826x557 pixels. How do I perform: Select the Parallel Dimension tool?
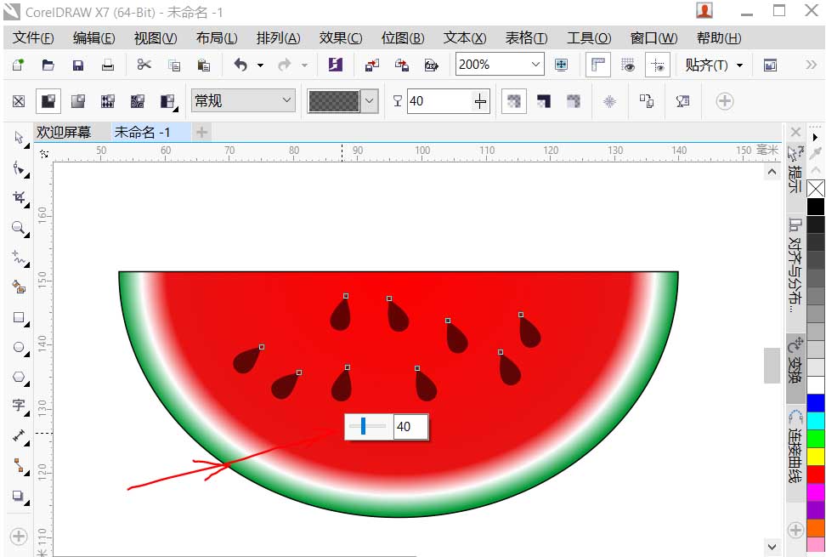coord(19,435)
